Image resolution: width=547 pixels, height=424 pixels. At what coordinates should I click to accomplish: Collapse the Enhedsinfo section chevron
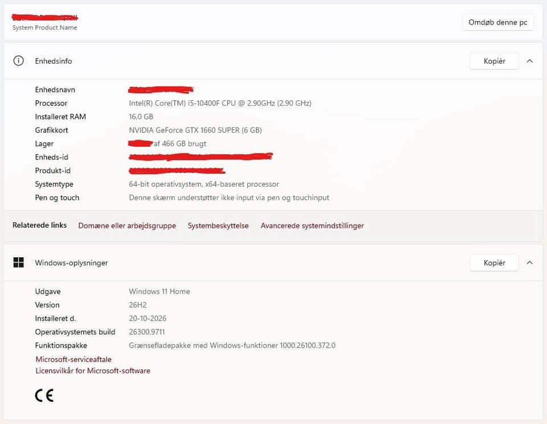[x=529, y=61]
